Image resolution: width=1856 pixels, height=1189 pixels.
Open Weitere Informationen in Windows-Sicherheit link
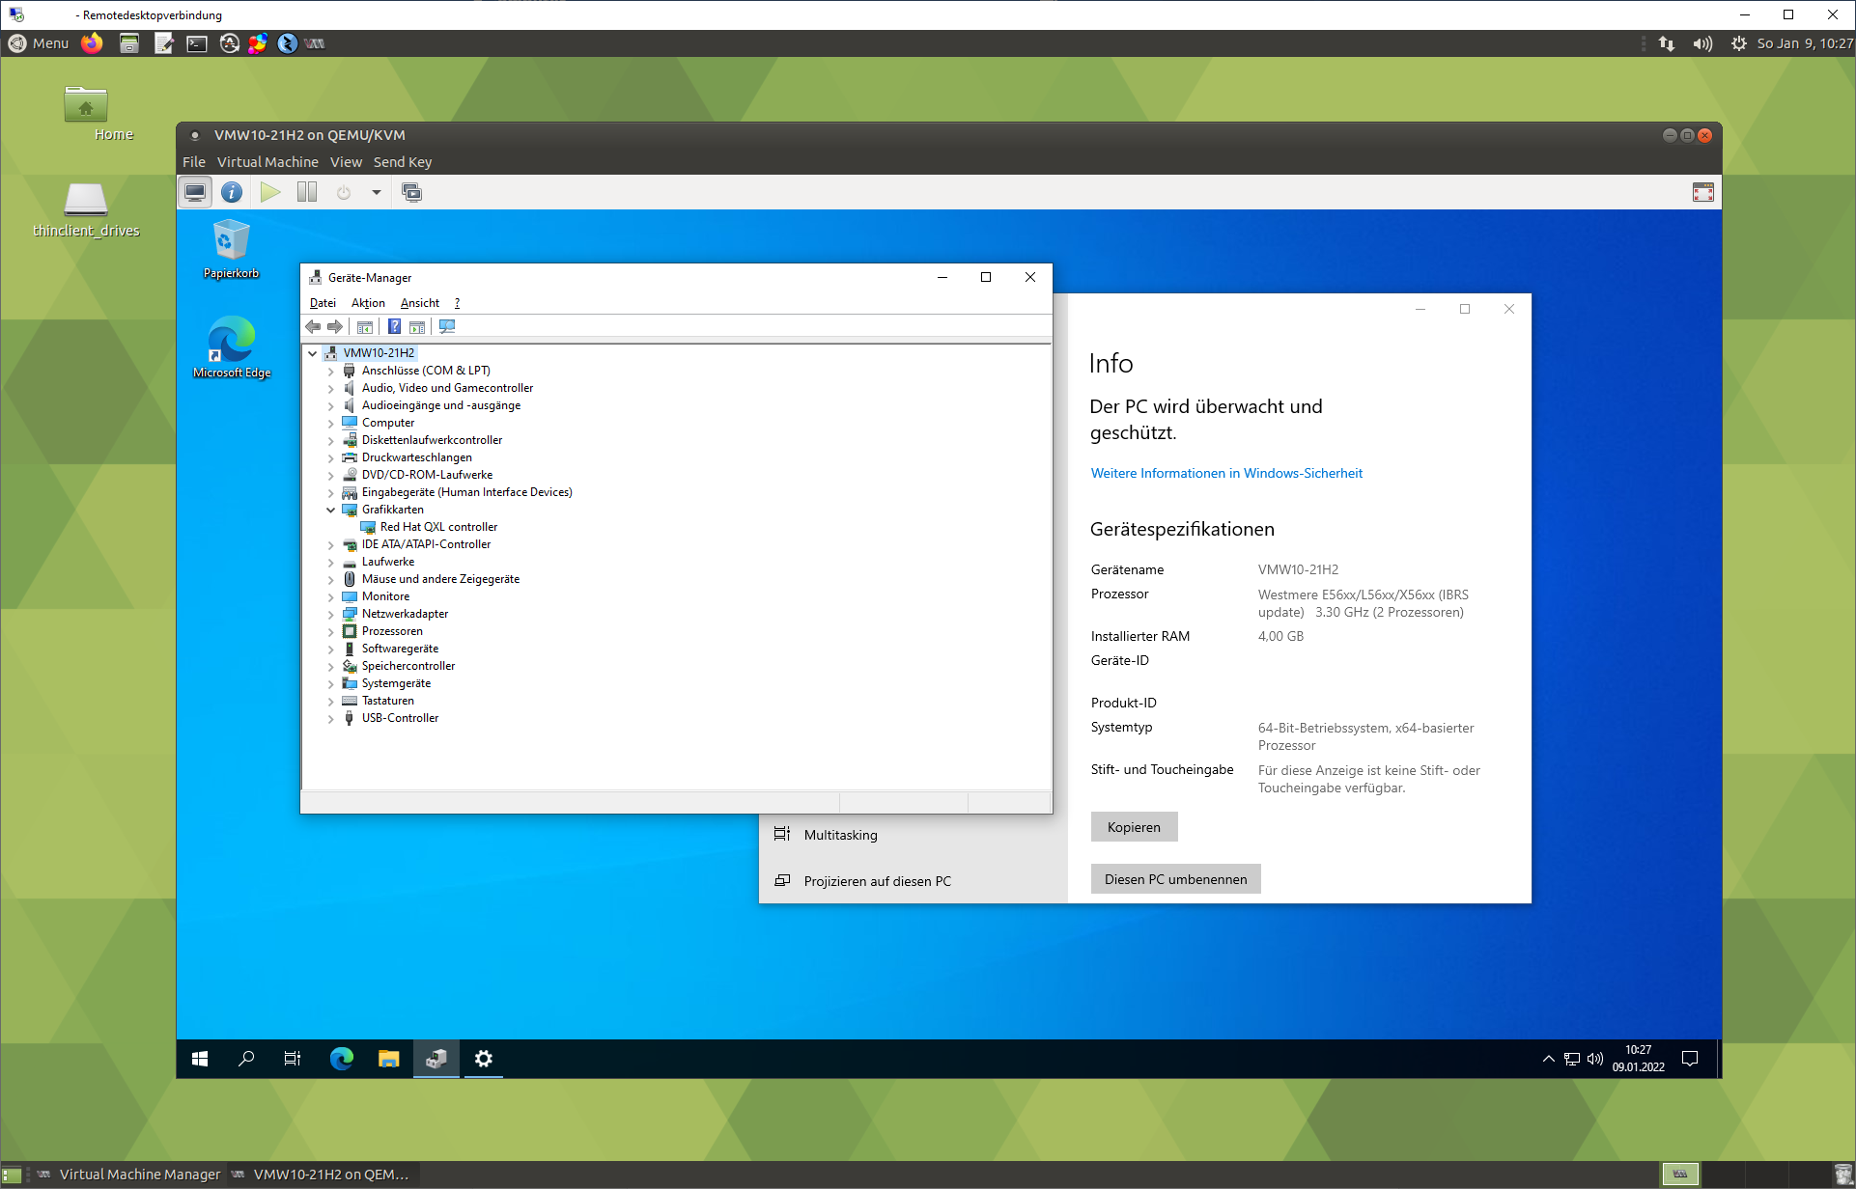1226,473
